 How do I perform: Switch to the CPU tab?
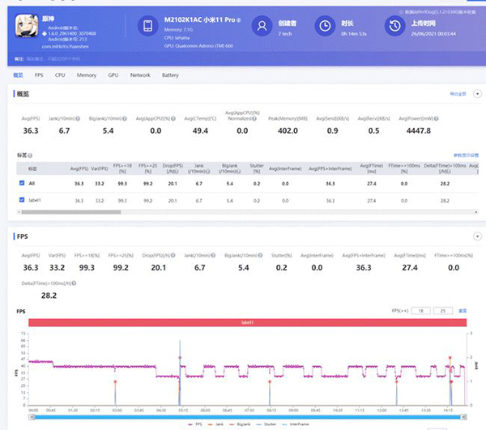pos(60,75)
